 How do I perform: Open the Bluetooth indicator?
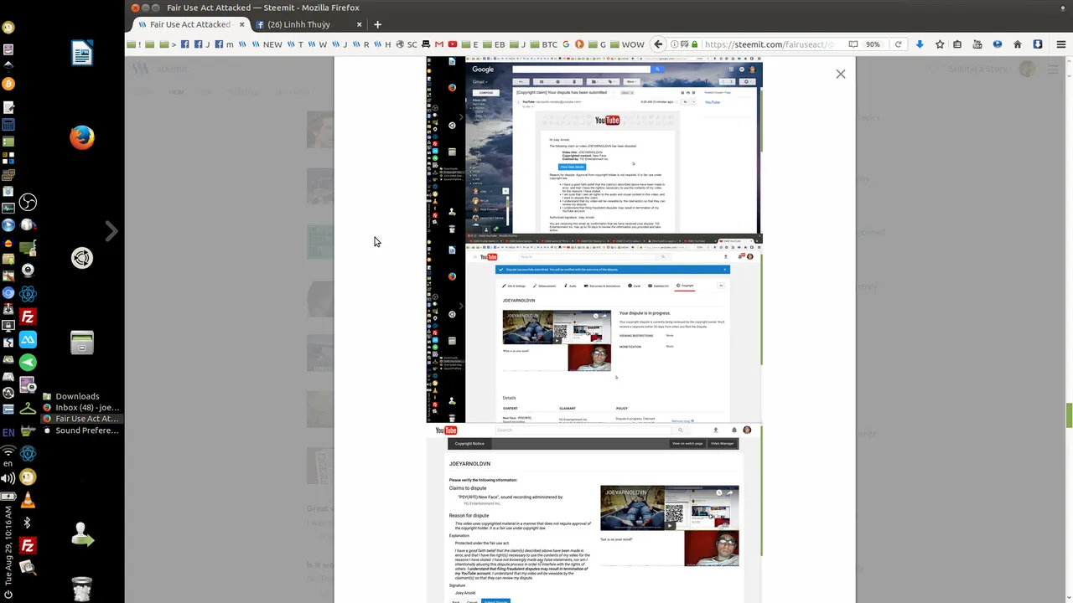point(27,523)
